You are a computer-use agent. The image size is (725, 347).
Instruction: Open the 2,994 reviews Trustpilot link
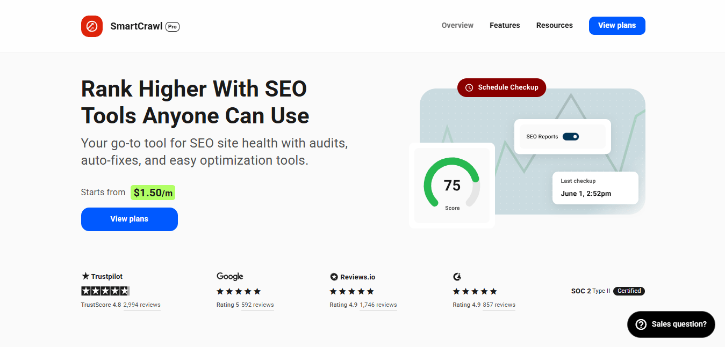142,305
